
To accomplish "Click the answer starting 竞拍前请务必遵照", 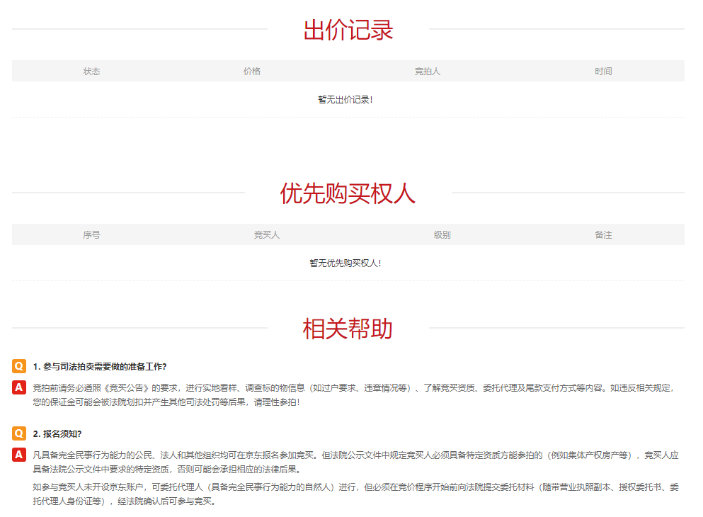I will [354, 395].
